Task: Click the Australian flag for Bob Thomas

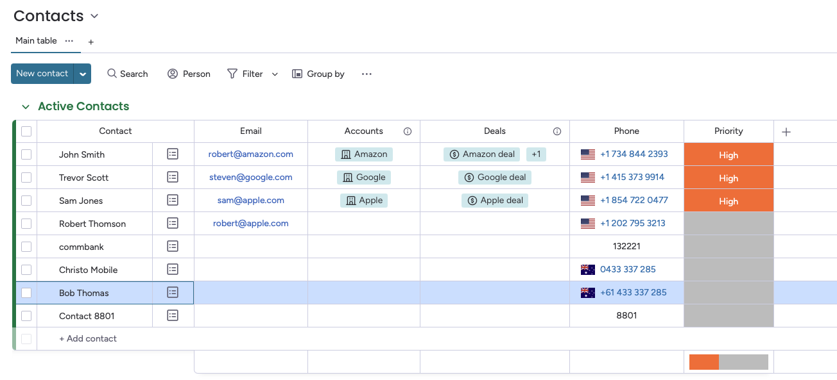Action: [x=588, y=293]
